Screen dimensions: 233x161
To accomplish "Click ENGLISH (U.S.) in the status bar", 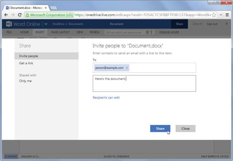I will pyautogui.click(x=30, y=156).
